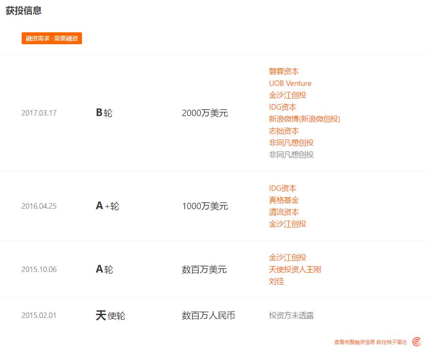The image size is (429, 352).
Task: Open investor 真格基金
Action: pos(284,200)
